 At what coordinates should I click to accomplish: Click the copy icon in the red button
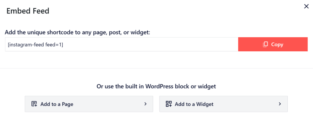coord(265,45)
